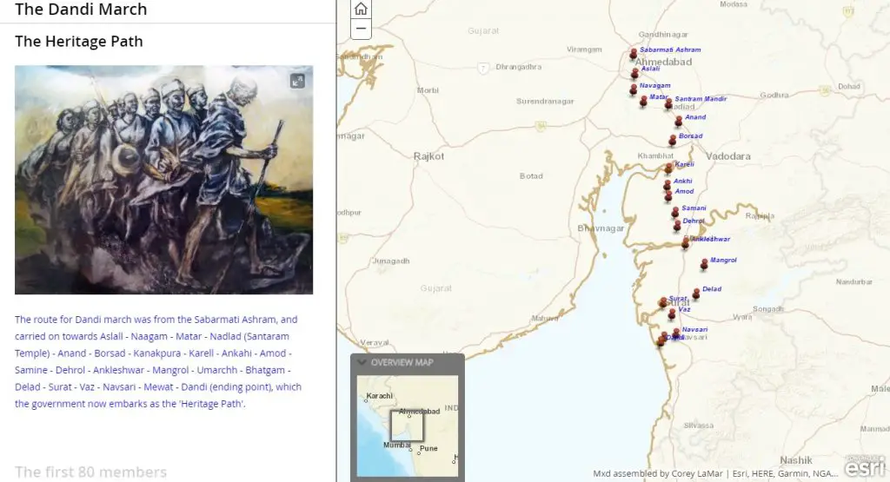Viewport: 890px width, 482px height.
Task: Click the 'Mangrol' map label
Action: [x=723, y=261]
